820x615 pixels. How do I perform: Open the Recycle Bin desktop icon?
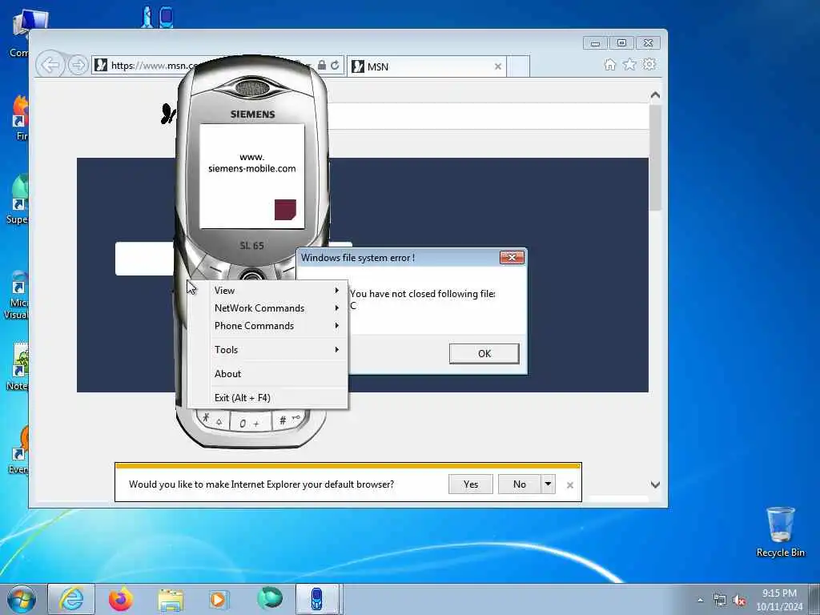pyautogui.click(x=780, y=532)
